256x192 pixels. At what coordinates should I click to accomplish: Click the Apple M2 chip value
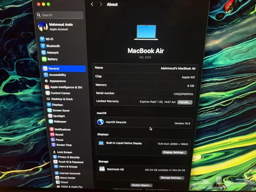188,77
